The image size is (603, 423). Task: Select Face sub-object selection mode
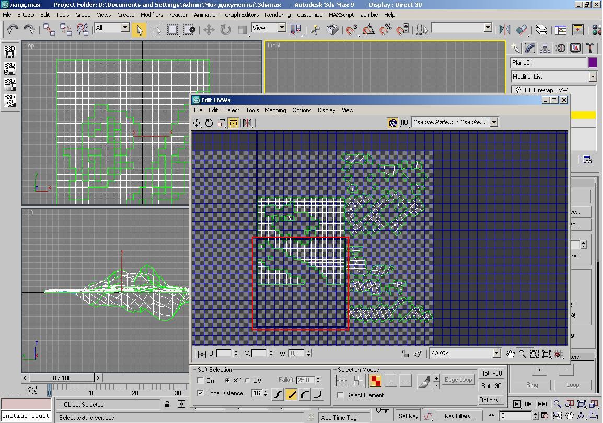(375, 381)
